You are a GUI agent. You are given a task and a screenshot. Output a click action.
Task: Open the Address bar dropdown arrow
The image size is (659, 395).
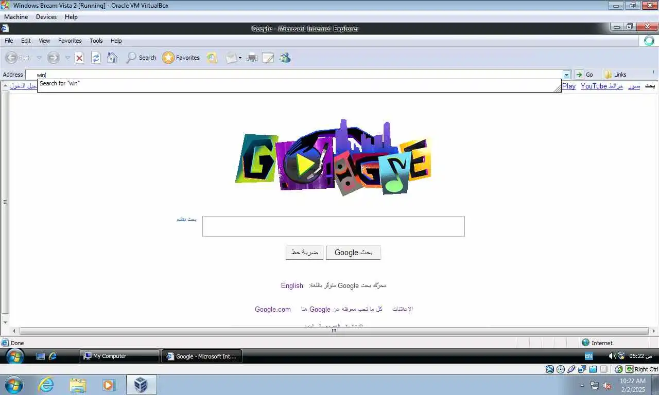[x=566, y=75]
